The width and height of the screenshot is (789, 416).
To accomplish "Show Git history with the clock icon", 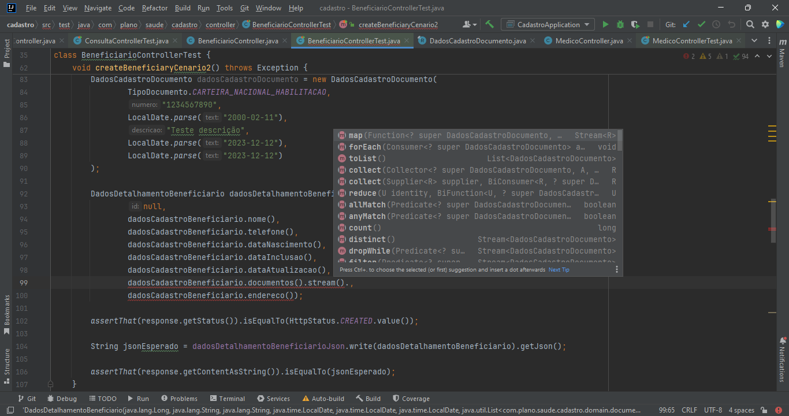I will pos(716,25).
